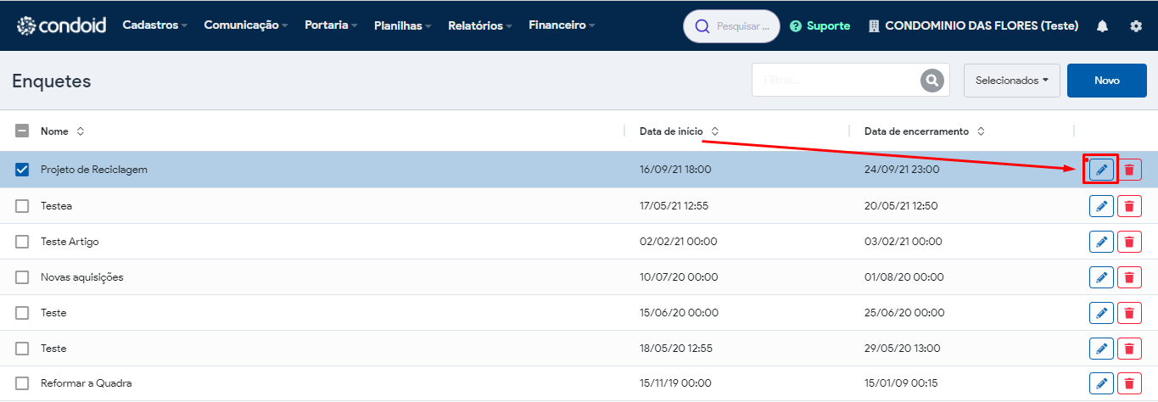Click the condominium building icon

[874, 26]
